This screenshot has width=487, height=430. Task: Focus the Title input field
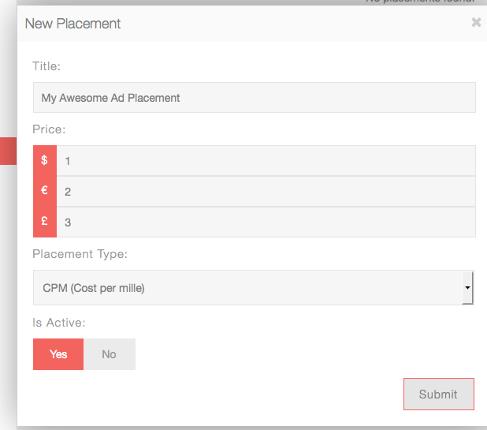(x=254, y=98)
